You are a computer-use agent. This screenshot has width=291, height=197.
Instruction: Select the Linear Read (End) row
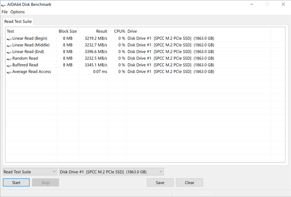click(x=145, y=52)
